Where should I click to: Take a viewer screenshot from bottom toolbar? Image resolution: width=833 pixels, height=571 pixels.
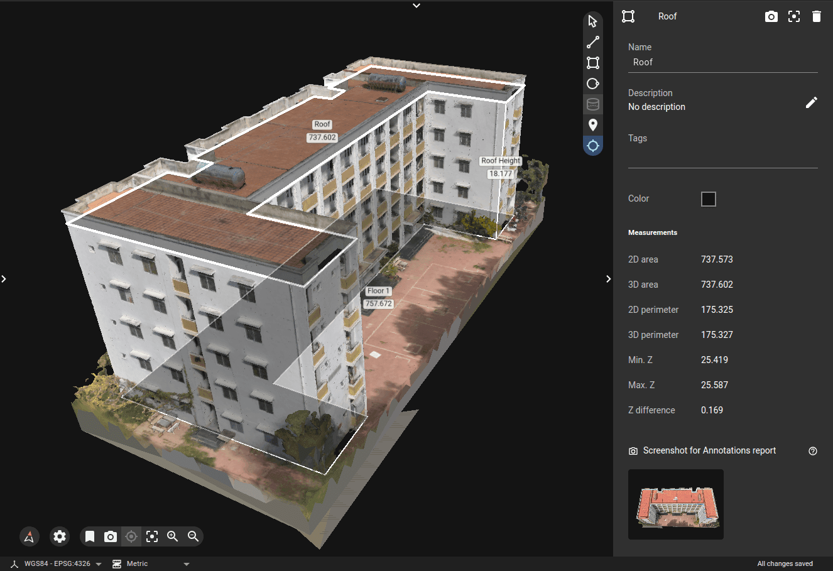pyautogui.click(x=111, y=536)
